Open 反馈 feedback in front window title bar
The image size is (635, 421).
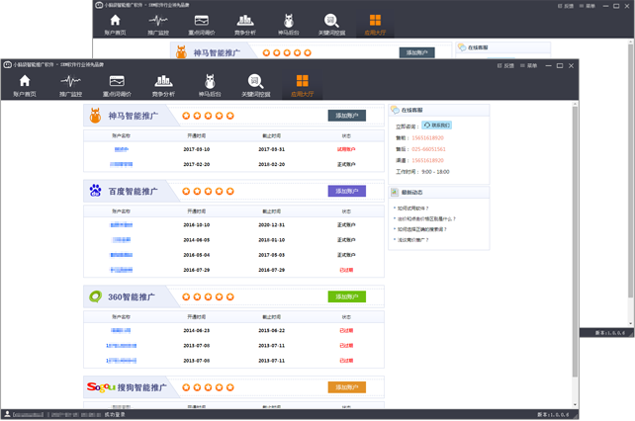pyautogui.click(x=505, y=65)
